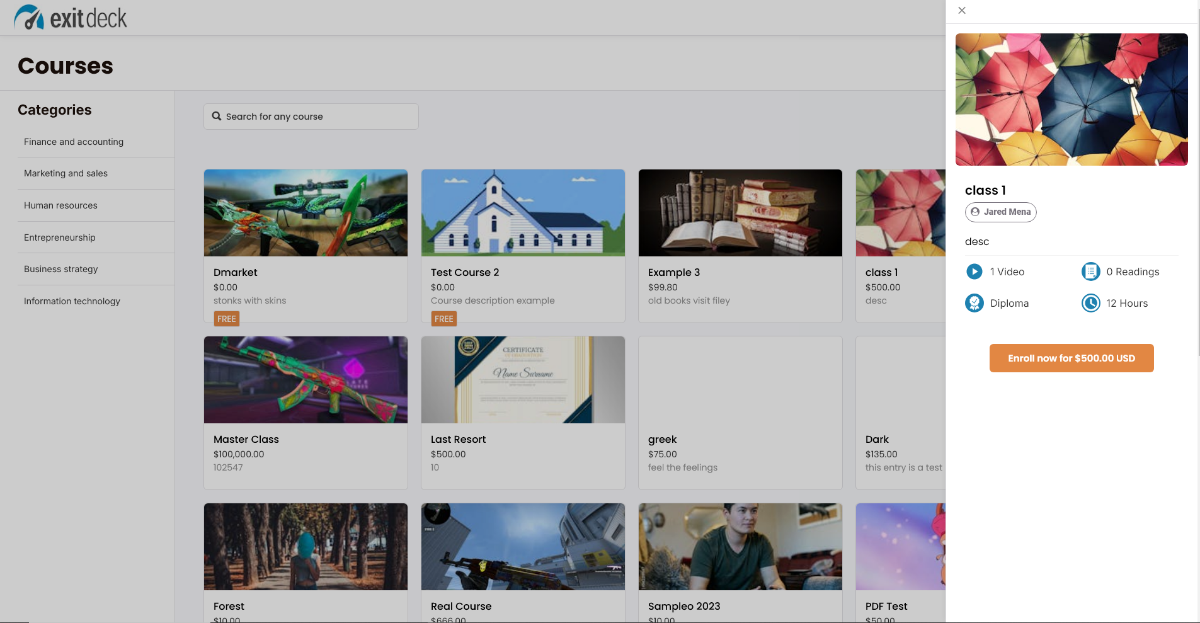This screenshot has width=1200, height=623.
Task: Click the video play icon
Action: 974,271
